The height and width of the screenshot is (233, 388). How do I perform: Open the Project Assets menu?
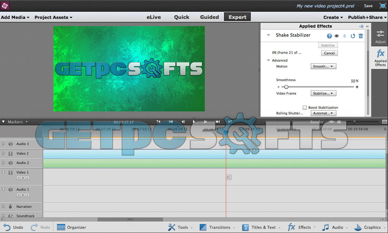(53, 17)
